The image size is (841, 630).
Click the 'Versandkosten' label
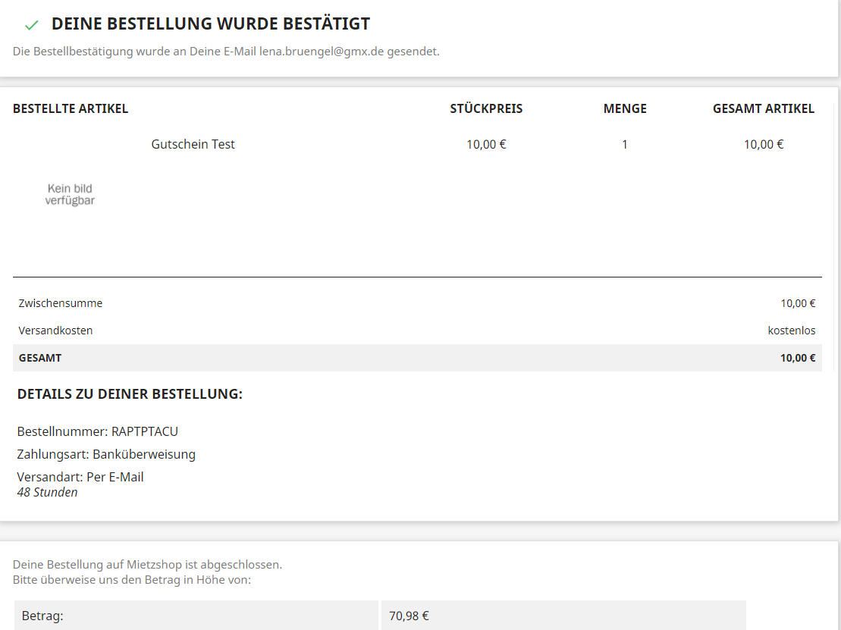[x=56, y=331]
